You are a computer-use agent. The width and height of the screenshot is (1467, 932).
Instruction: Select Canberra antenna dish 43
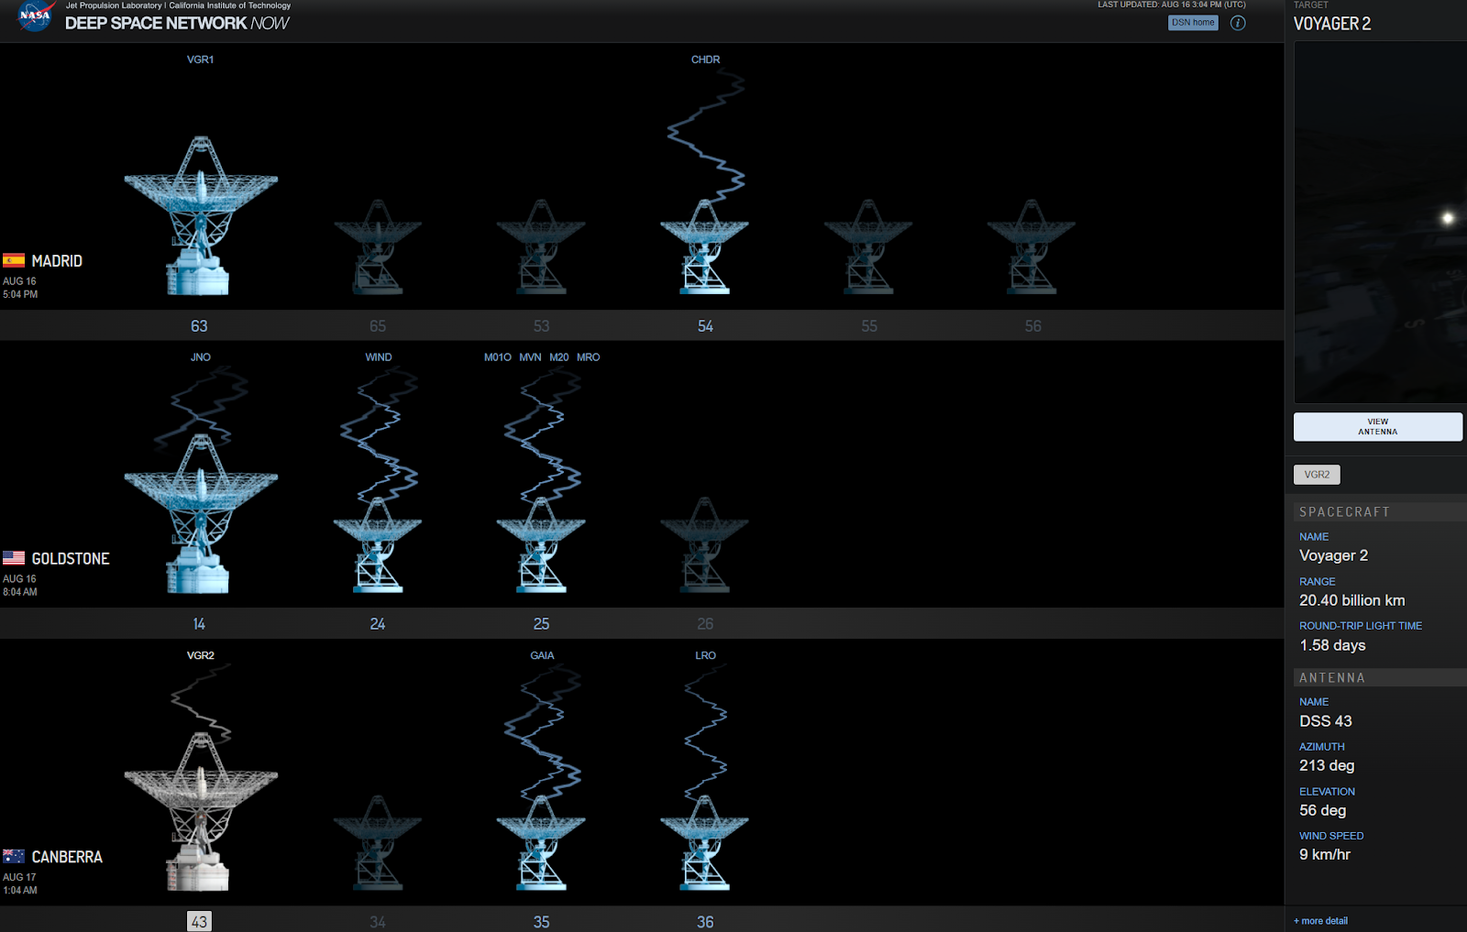[x=201, y=812]
